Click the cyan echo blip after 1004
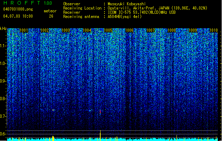222x141 pixels. (x=90, y=111)
